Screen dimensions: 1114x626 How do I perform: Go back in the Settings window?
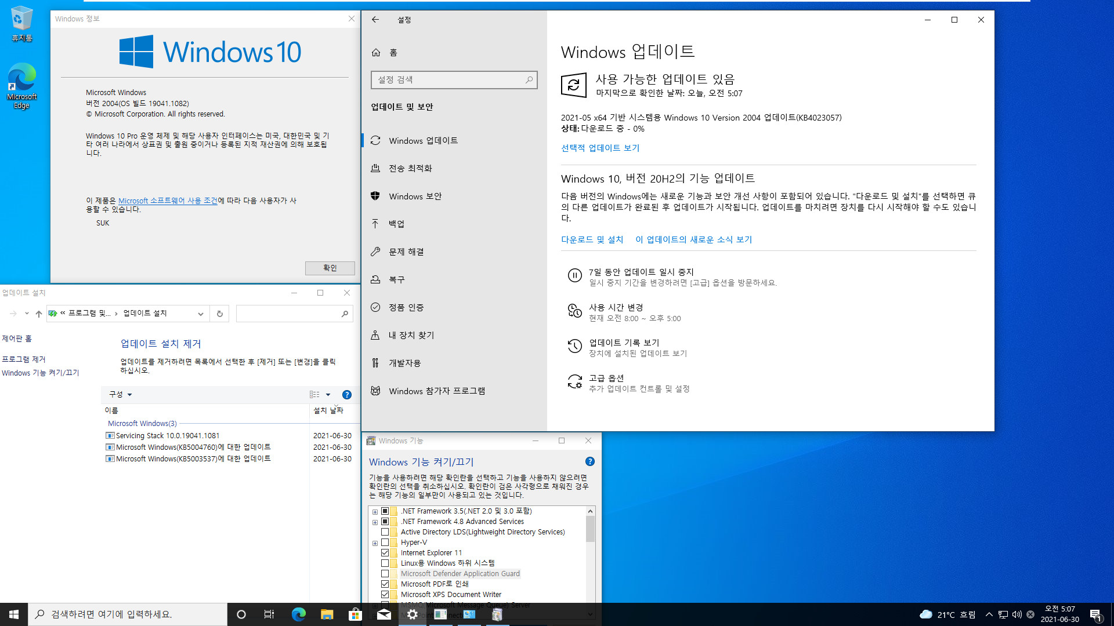(x=375, y=20)
